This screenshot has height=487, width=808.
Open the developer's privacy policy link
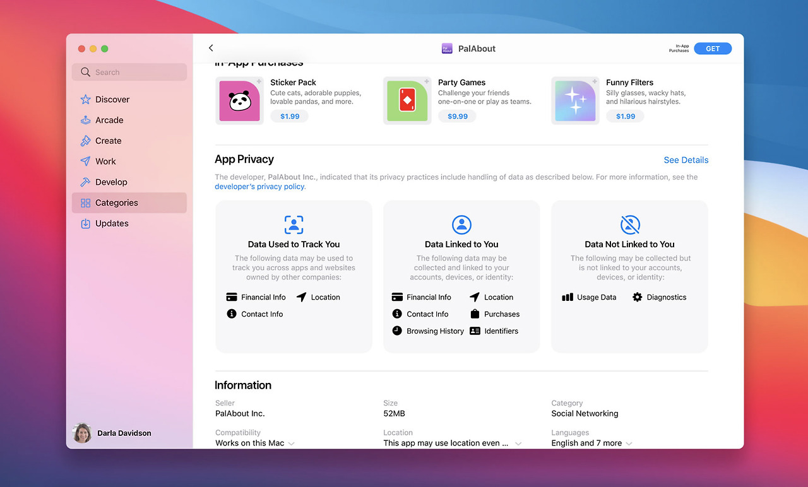(x=260, y=187)
